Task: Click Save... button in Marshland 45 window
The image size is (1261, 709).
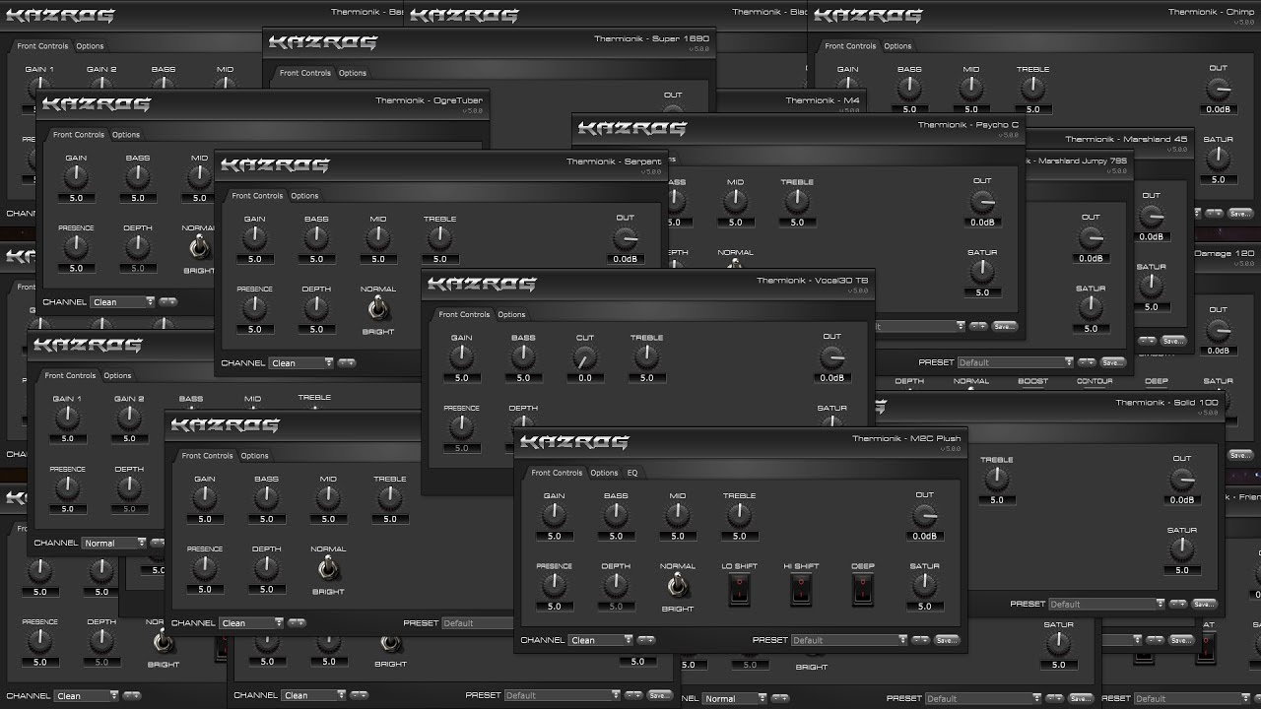Action: (1171, 341)
